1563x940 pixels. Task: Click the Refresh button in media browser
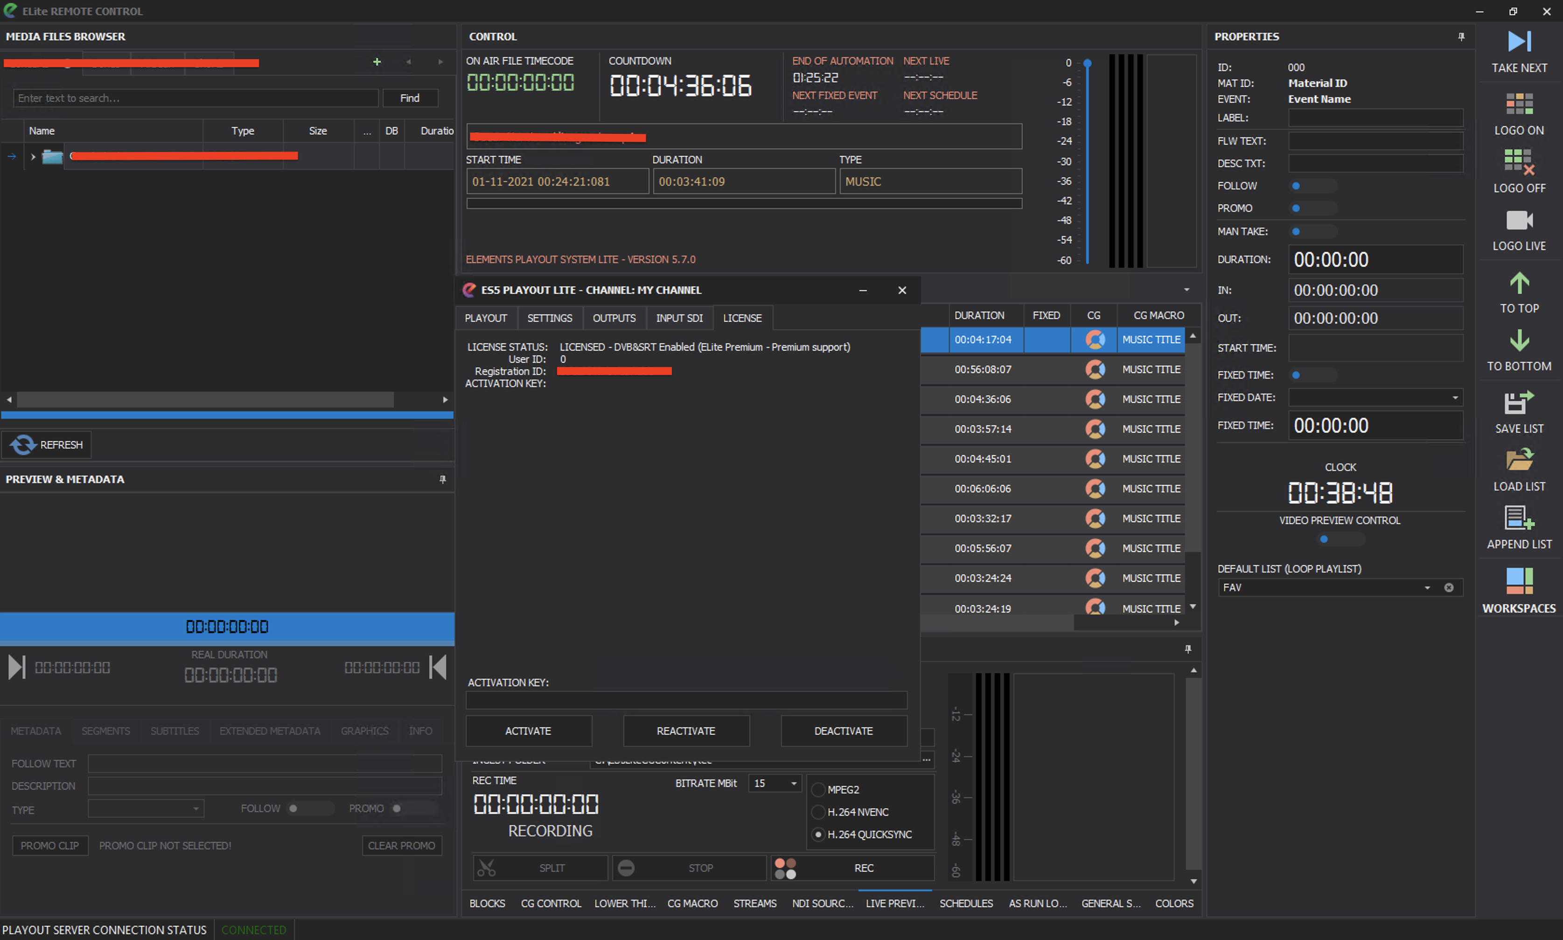(x=47, y=445)
